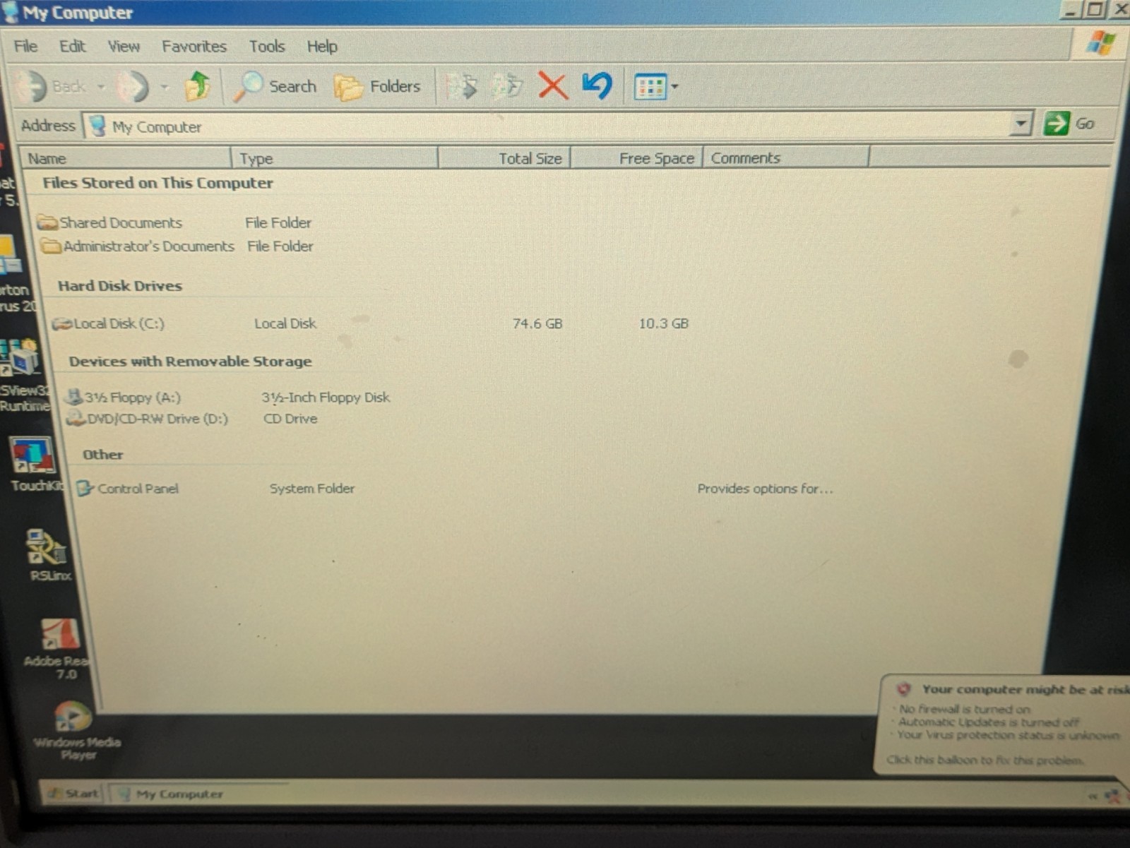
Task: Click the 'Local Disk' type text
Action: [285, 323]
